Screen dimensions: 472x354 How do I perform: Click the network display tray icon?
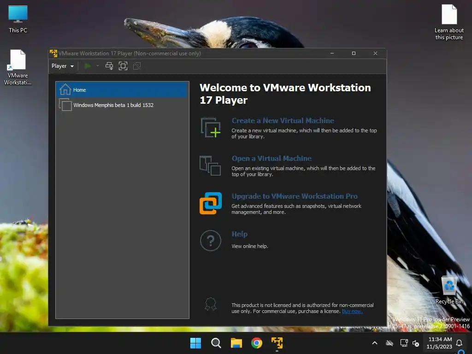point(404,343)
